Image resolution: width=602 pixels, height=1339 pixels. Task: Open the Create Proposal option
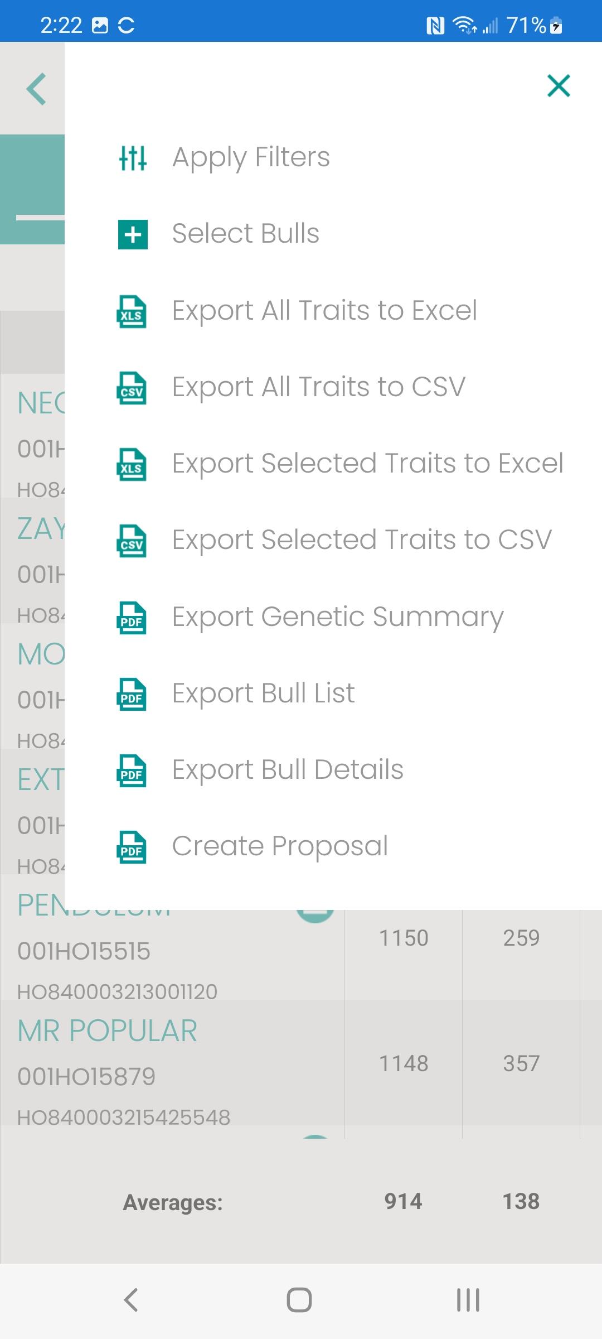(280, 846)
